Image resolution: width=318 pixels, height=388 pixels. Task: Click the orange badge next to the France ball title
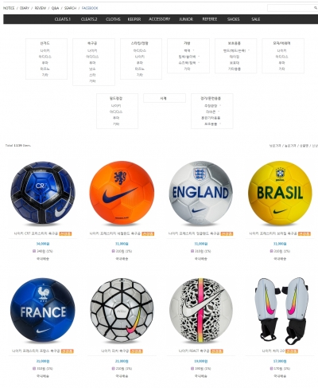coord(68,351)
